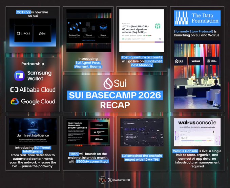Screen dimensions: 230x188
Task: Click the "Google Cloud" text
Action: click(38, 102)
